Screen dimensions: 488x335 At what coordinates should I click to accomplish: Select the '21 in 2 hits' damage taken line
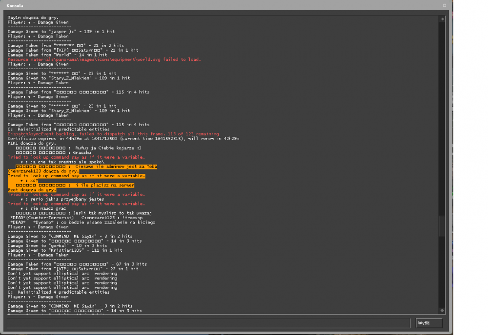[66, 46]
